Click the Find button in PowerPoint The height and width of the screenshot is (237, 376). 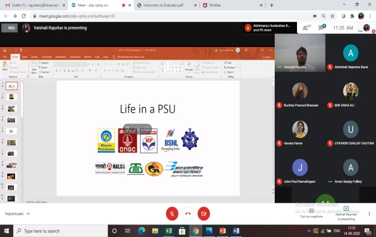228,63
